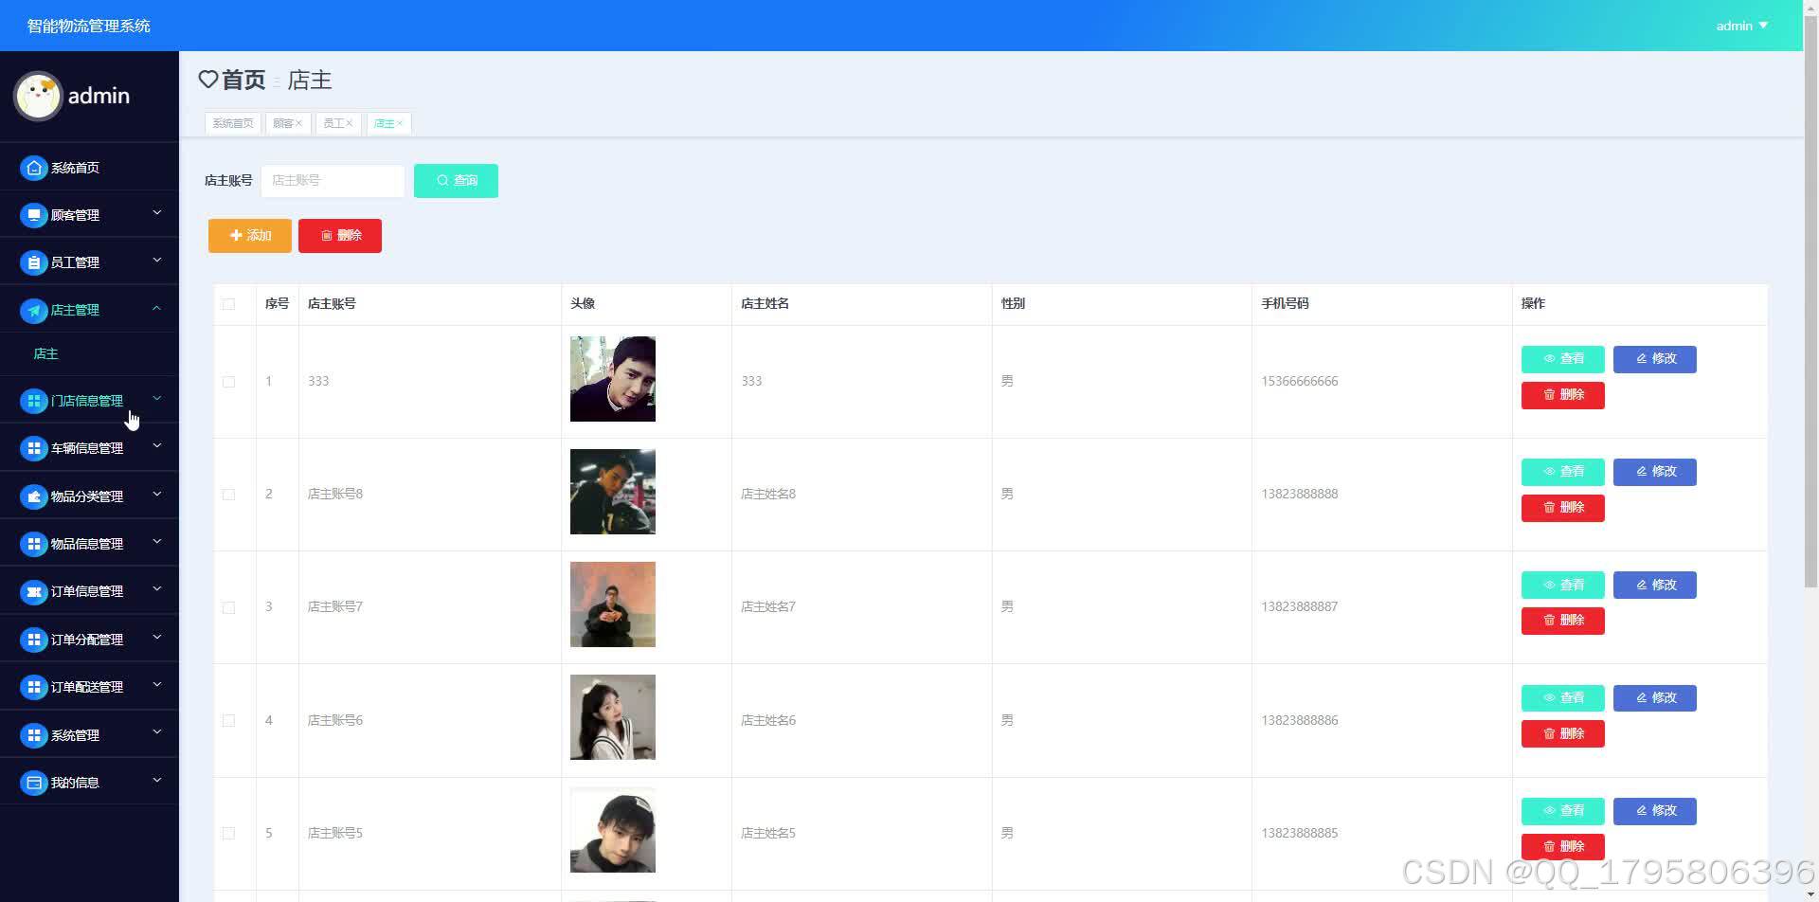Close the 顾客 tab with its X
1819x902 pixels.
(298, 123)
